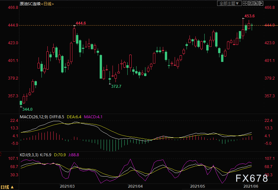Click the 444.9 current price on right axis

tap(269, 25)
